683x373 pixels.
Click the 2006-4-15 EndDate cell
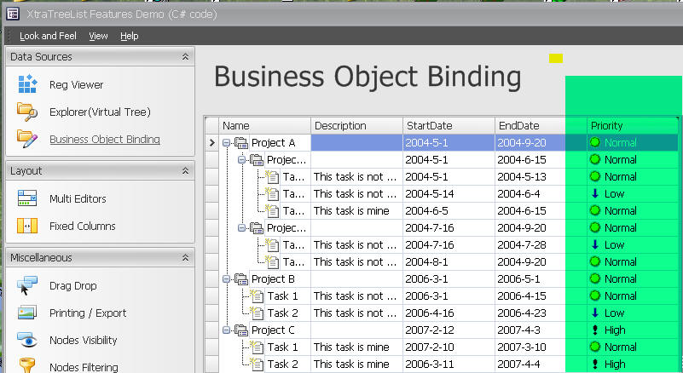[x=541, y=296]
